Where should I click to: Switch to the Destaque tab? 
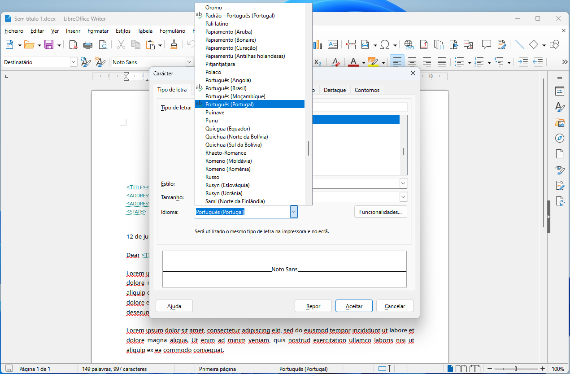click(335, 90)
